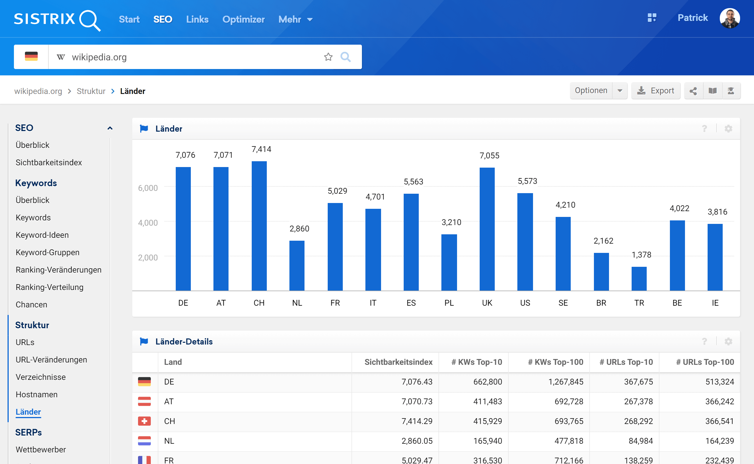The image size is (754, 464).
Task: Open Sichtbarkeitsindex in the sidebar
Action: (x=49, y=162)
